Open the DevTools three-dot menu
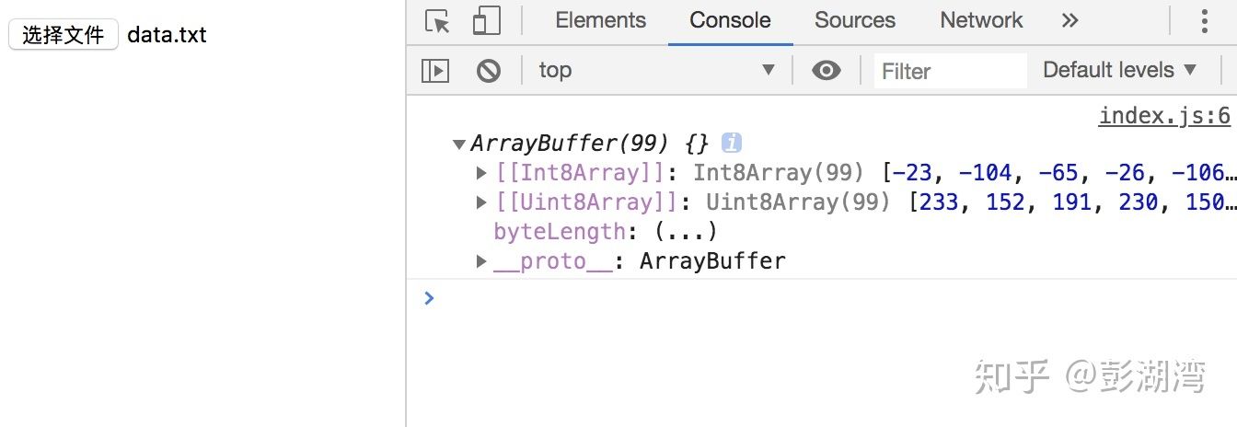Viewport: 1237px width, 427px height. point(1205,21)
